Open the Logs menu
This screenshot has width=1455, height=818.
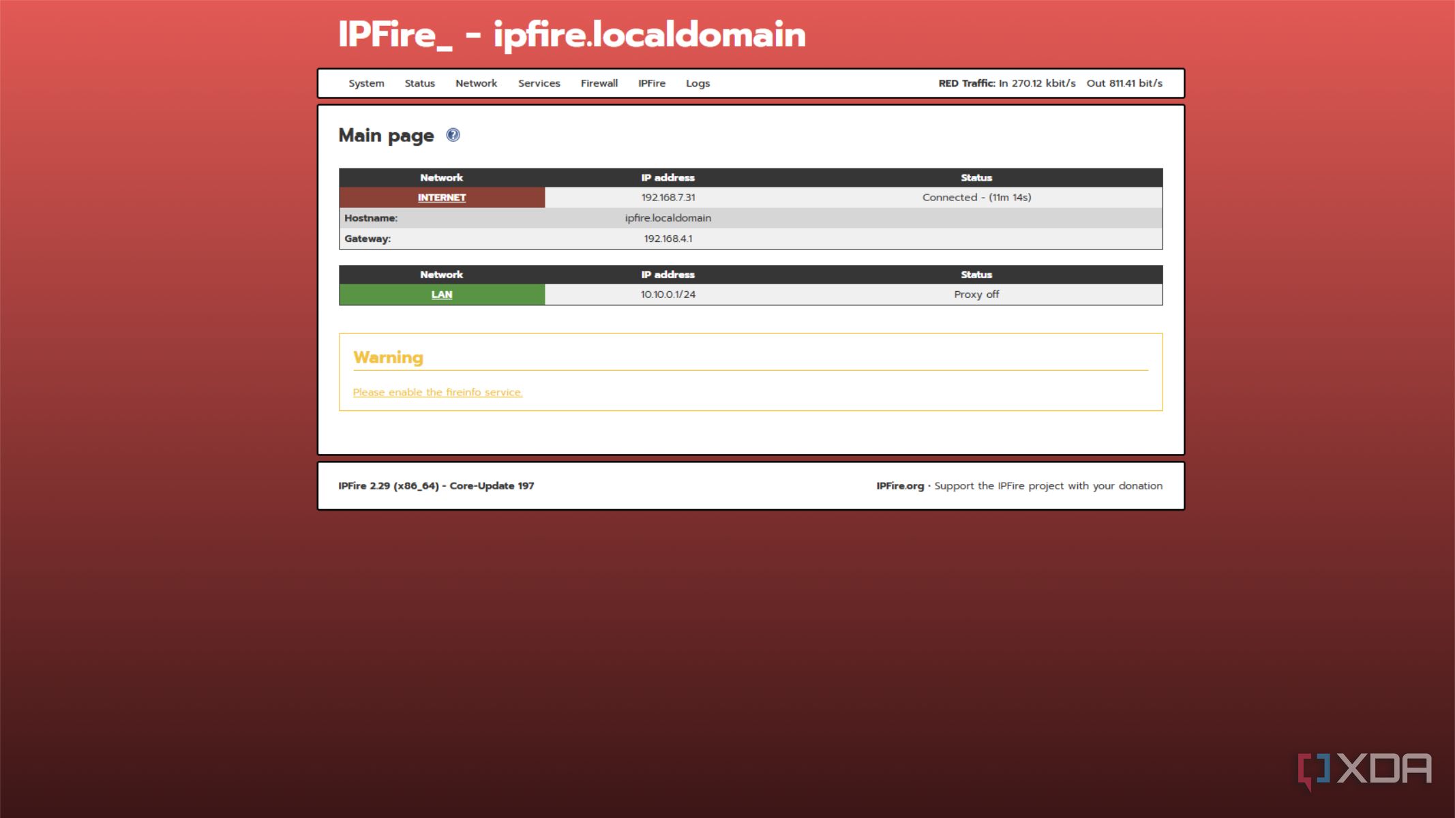point(697,83)
